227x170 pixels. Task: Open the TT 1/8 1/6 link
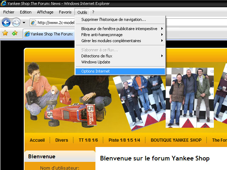coord(88,140)
